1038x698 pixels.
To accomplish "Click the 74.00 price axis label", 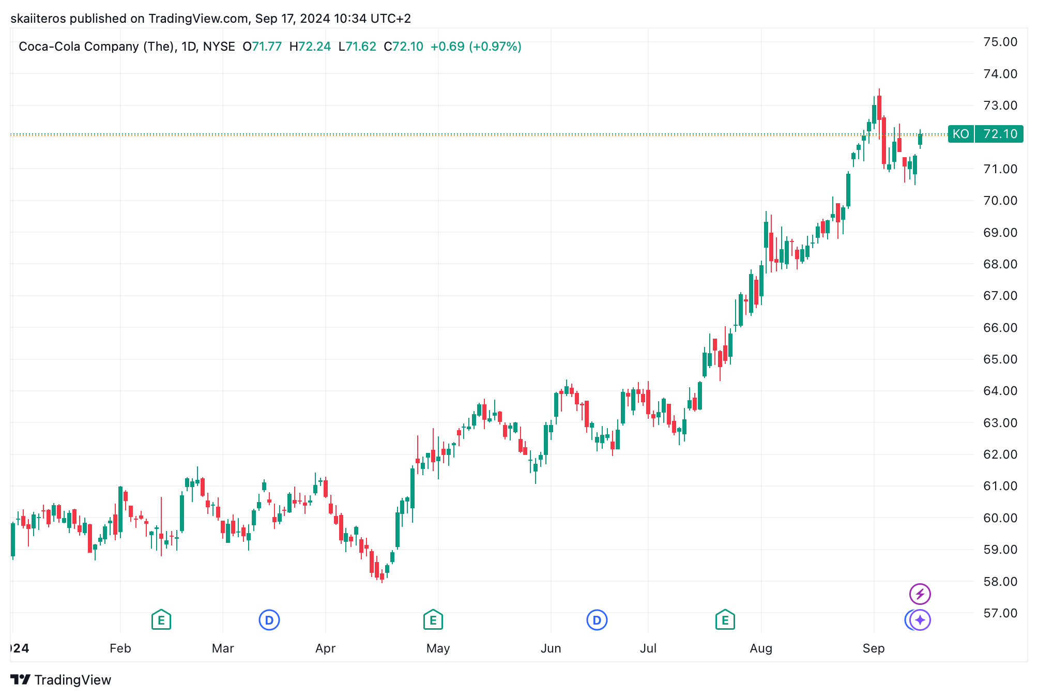I will pyautogui.click(x=1000, y=74).
